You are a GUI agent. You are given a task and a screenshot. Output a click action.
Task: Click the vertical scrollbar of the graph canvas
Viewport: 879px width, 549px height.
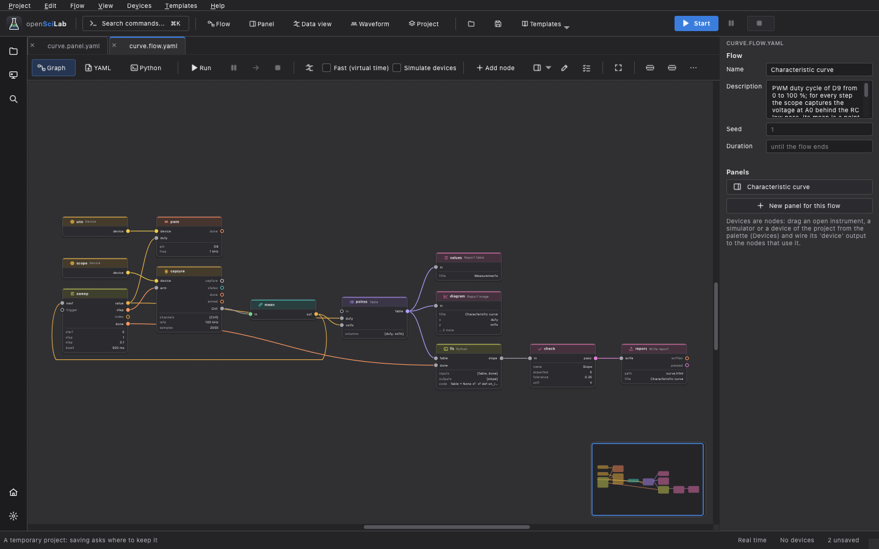coord(716,316)
